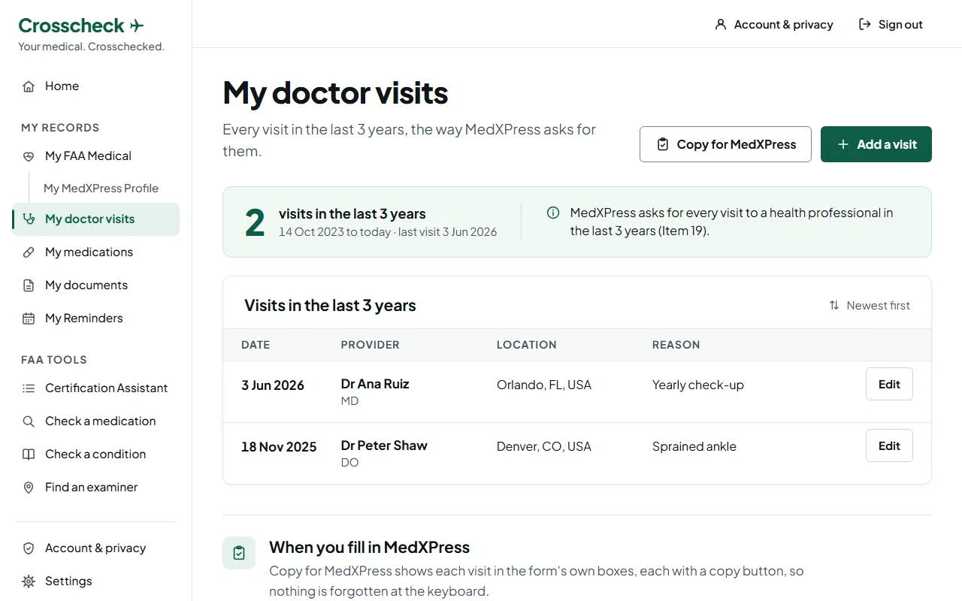
Task: Click the When you fill in MedXPress heading
Action: [369, 547]
